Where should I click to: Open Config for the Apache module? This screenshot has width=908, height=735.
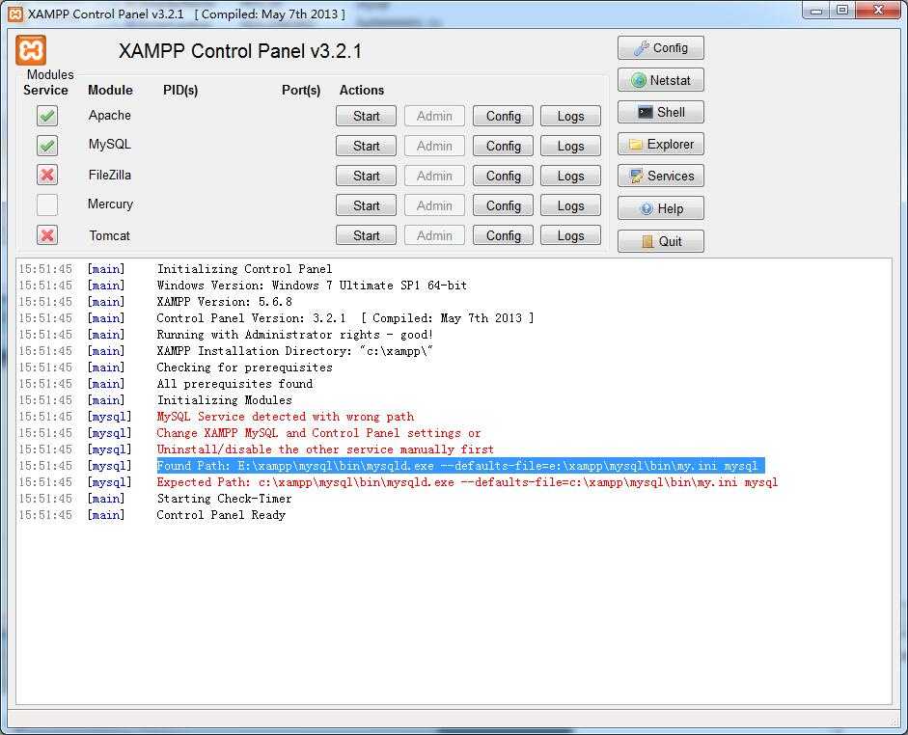point(504,117)
